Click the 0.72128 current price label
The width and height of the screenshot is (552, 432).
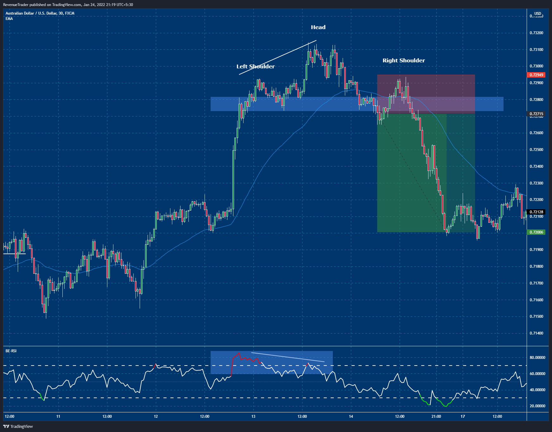tap(536, 212)
